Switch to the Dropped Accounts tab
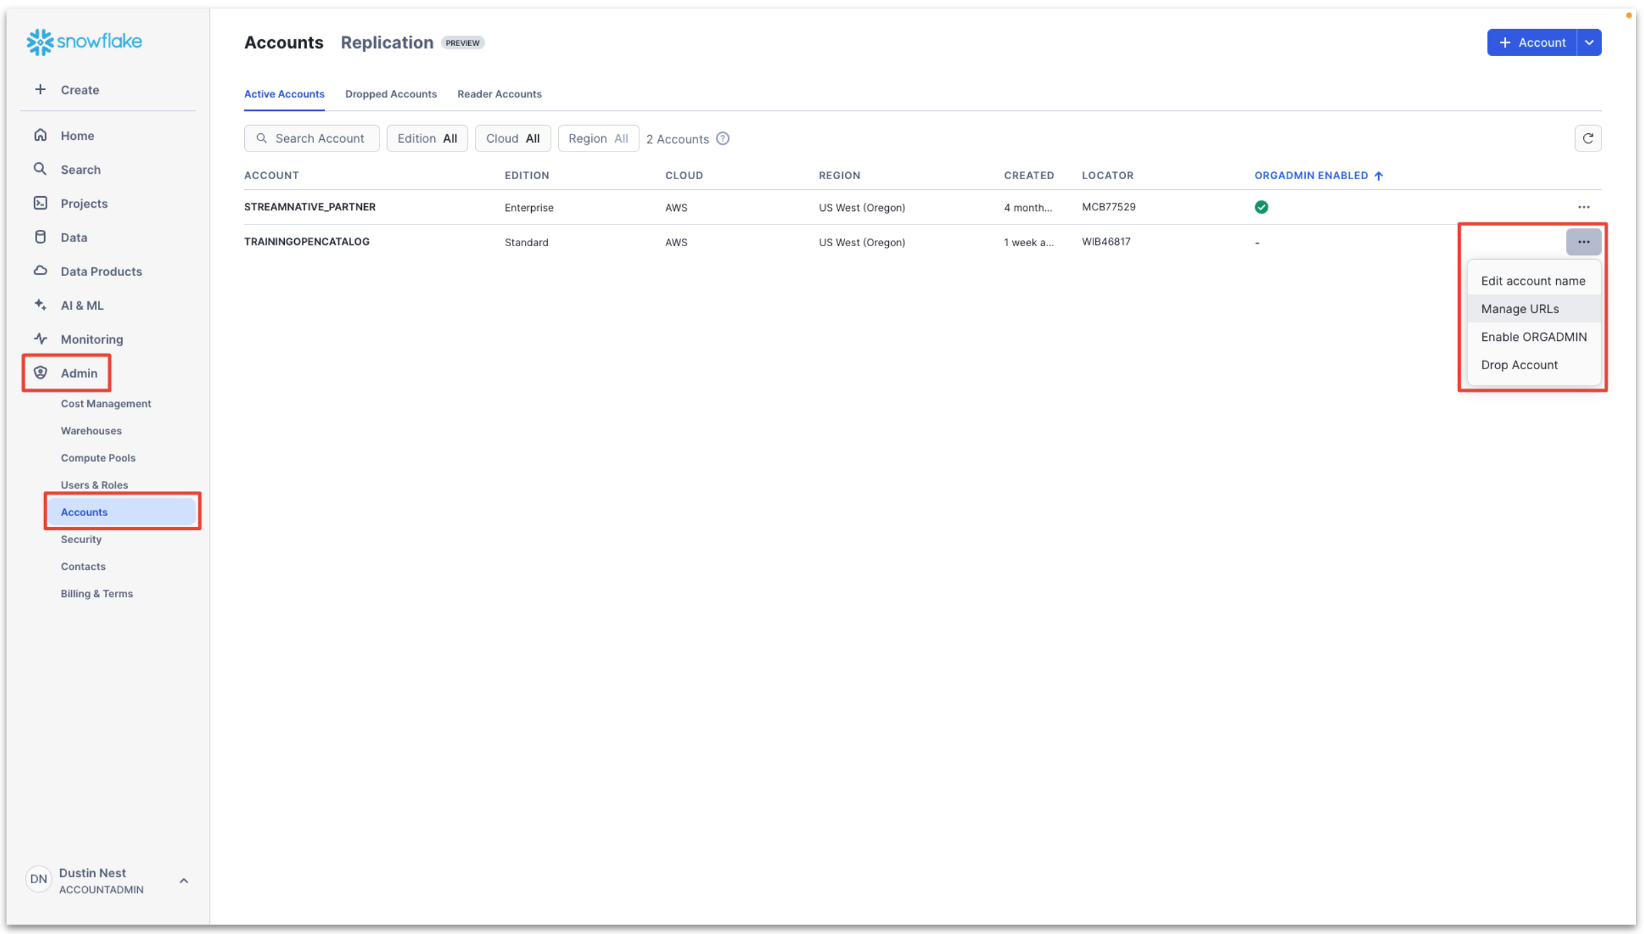Viewport: 1644px width, 934px height. coord(390,94)
